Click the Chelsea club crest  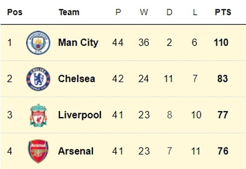(38, 79)
